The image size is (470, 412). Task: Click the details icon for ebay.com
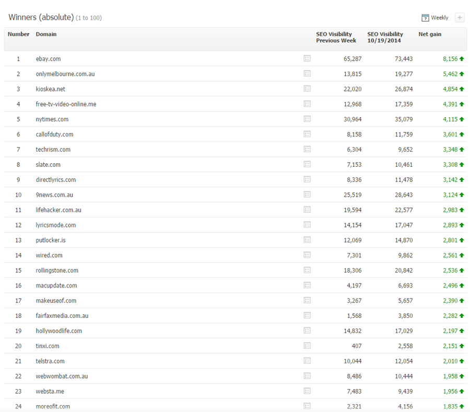click(307, 59)
